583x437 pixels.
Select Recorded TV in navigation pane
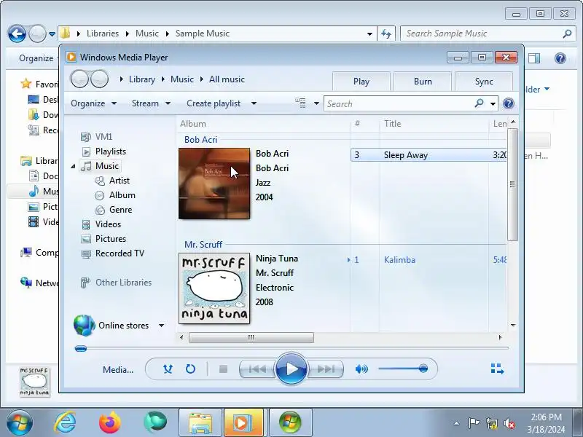113,253
